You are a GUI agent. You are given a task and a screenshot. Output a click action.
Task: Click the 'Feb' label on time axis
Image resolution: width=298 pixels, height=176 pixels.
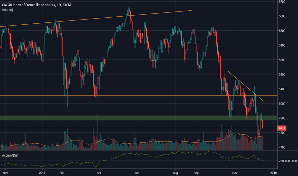(x=62, y=173)
